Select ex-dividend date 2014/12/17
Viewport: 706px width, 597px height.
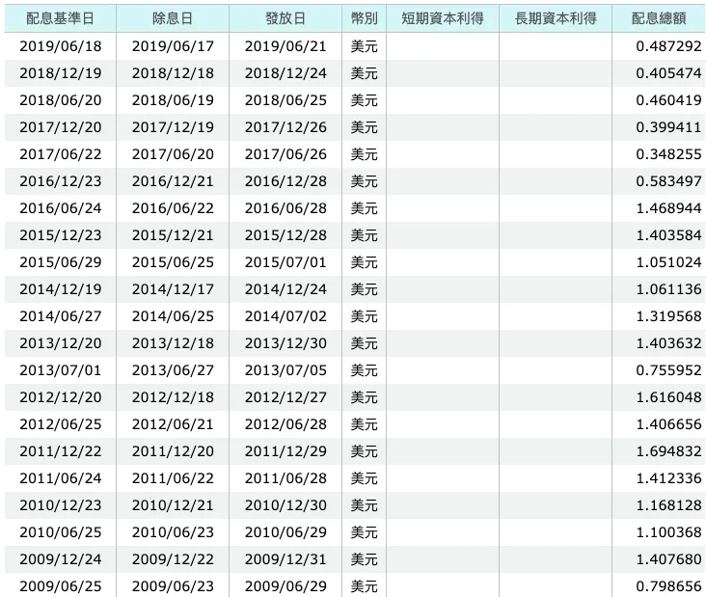(173, 289)
